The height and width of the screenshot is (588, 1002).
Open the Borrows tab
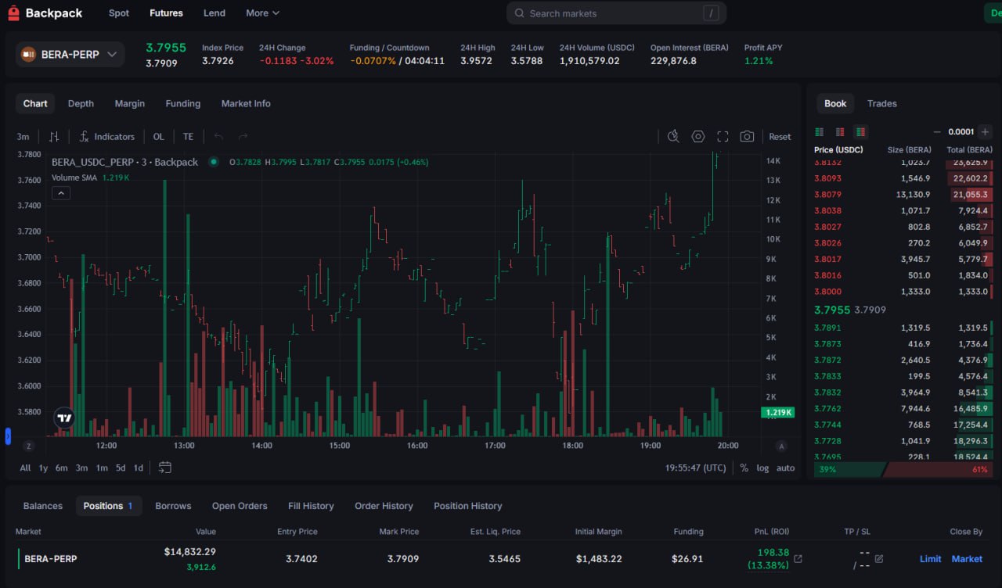click(173, 506)
